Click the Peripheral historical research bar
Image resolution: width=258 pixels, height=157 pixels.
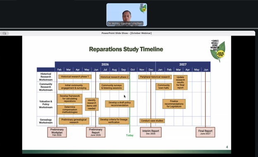click(155, 77)
